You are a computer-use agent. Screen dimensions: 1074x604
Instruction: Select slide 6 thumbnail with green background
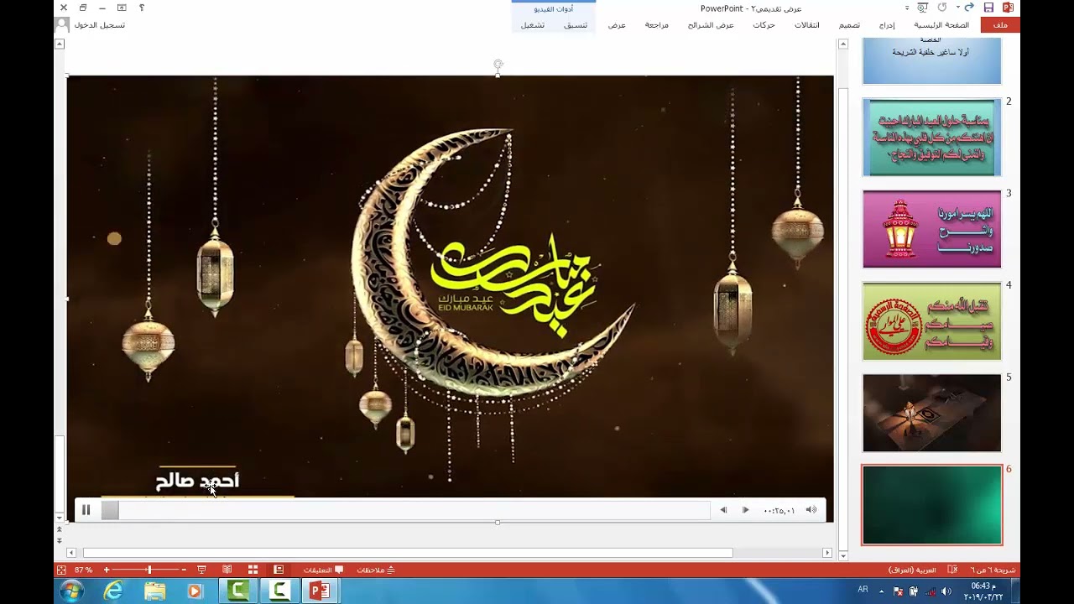pos(931,505)
